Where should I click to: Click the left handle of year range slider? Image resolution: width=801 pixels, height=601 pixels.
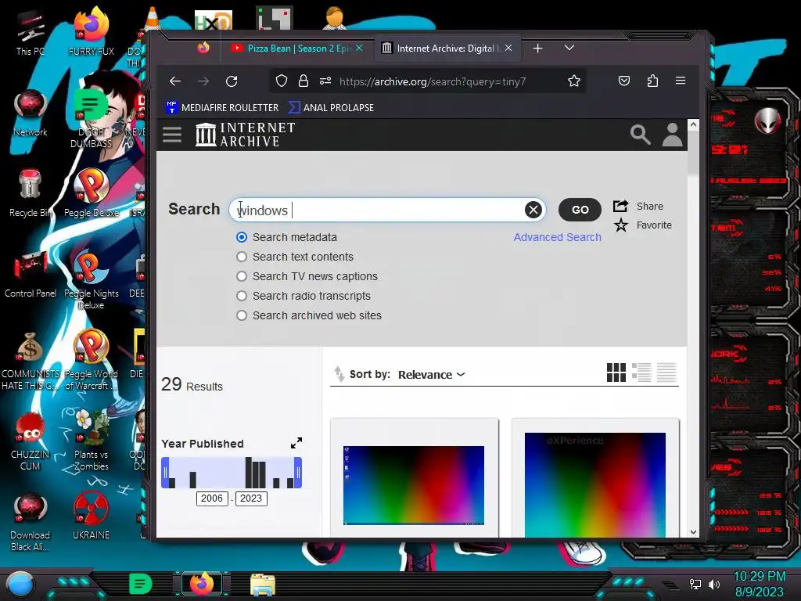[x=165, y=473]
